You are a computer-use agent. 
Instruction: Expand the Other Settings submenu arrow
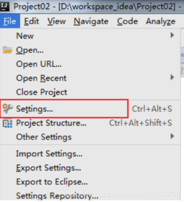coord(172,136)
